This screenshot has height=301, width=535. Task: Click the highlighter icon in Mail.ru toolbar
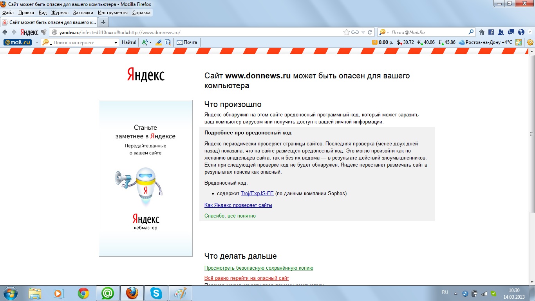(x=159, y=42)
